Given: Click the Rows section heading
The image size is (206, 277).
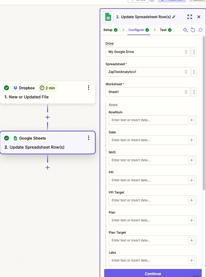Looking at the screenshot, I should pos(113,105).
